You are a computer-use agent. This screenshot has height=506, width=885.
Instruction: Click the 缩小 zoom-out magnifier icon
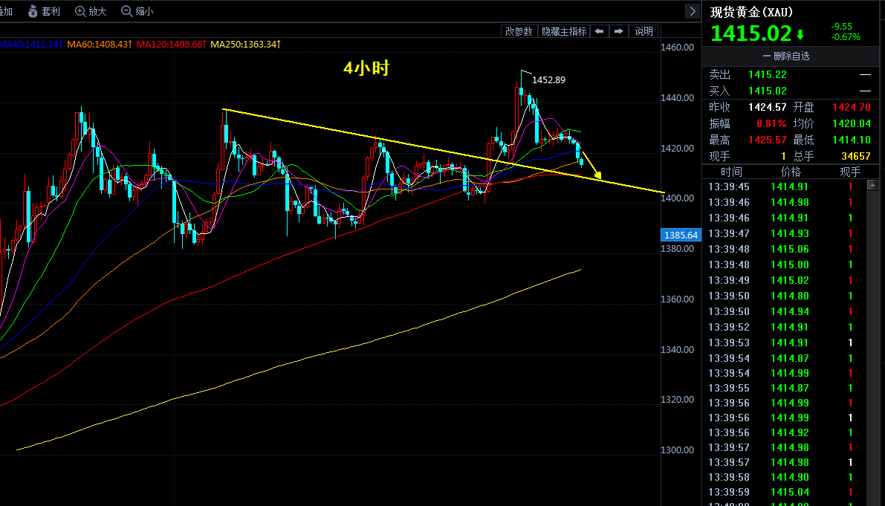(126, 11)
